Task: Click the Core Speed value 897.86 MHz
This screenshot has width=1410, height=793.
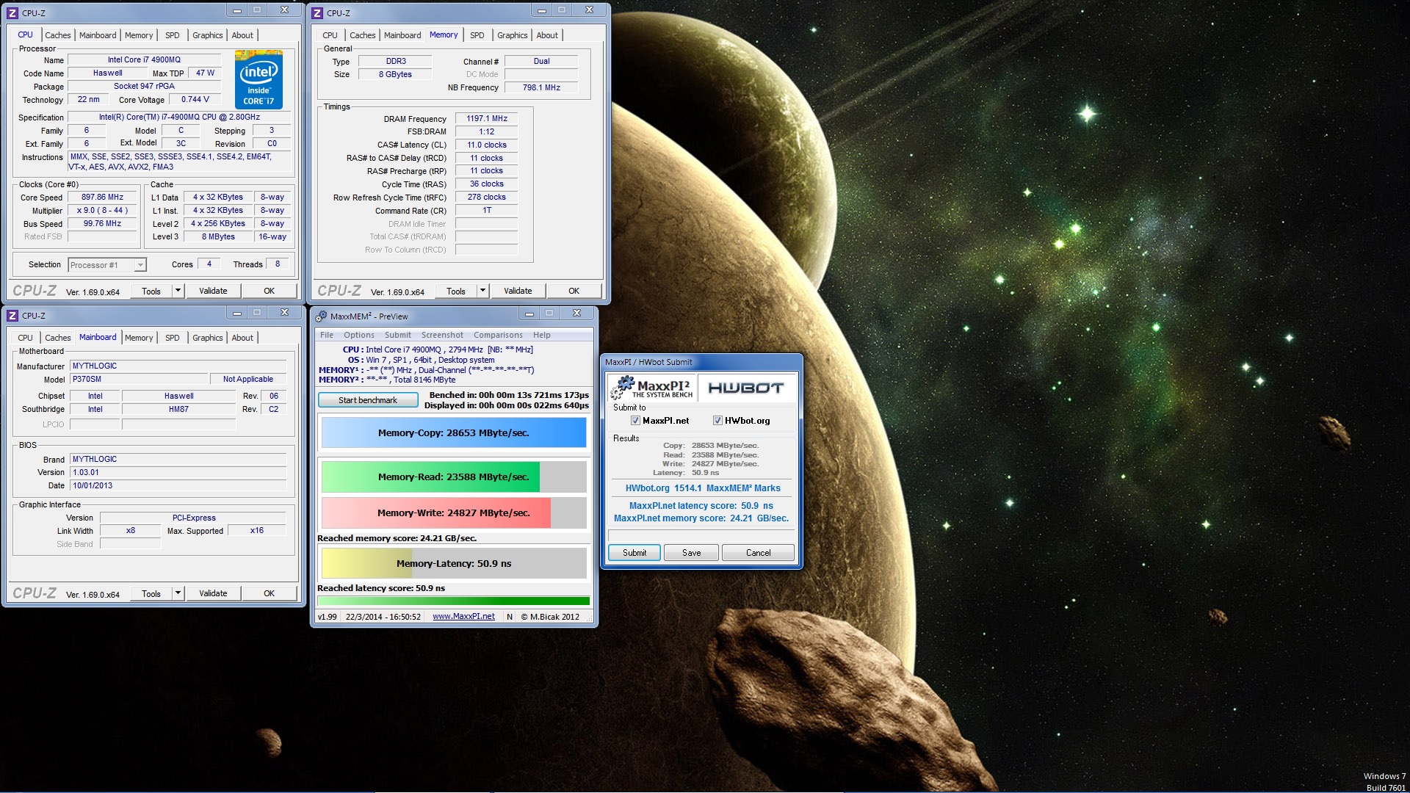Action: [103, 197]
